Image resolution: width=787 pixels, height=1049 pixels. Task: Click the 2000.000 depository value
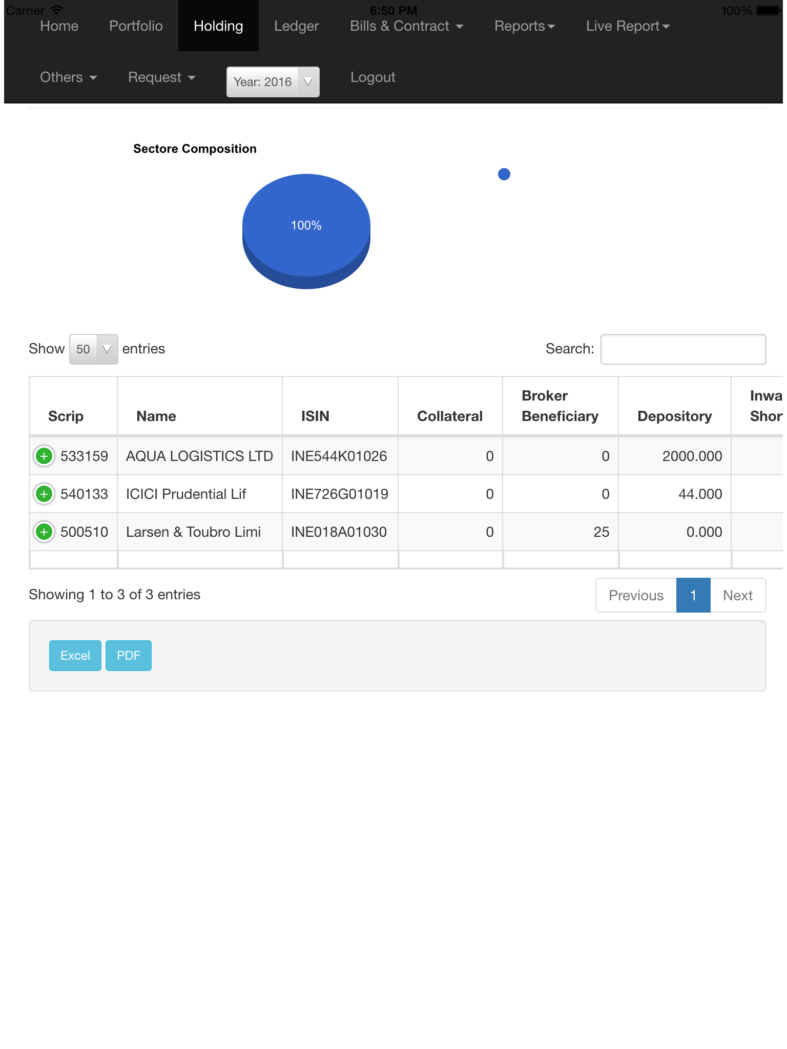tap(692, 456)
